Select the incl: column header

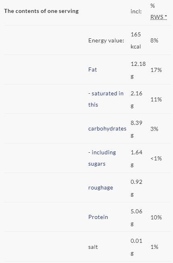136,11
